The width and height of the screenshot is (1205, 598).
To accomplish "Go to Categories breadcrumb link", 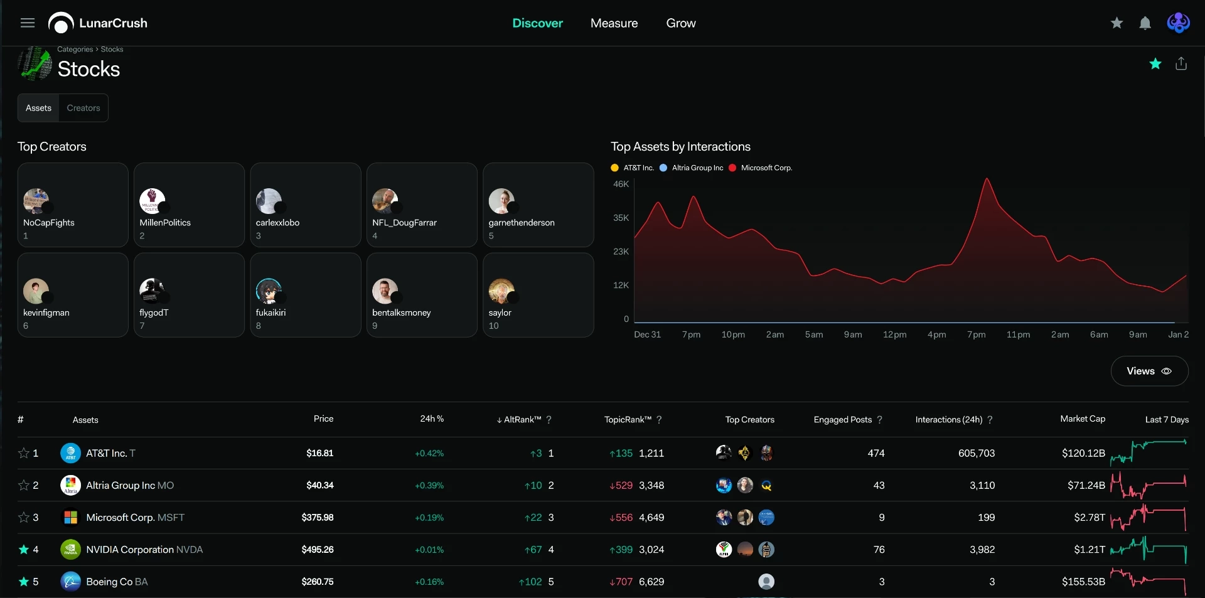I will [75, 50].
